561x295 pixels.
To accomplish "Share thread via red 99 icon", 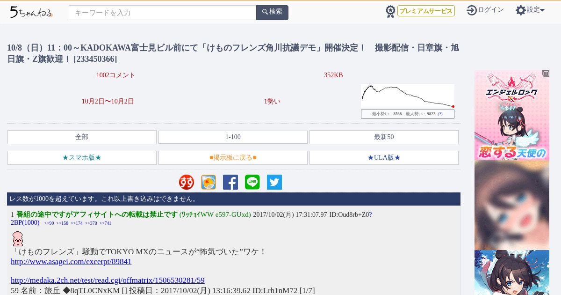I will (187, 182).
